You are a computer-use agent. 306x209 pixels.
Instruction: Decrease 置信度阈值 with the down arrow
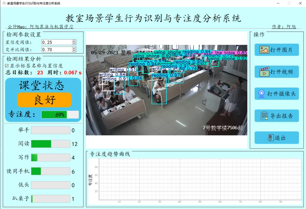[74, 43]
